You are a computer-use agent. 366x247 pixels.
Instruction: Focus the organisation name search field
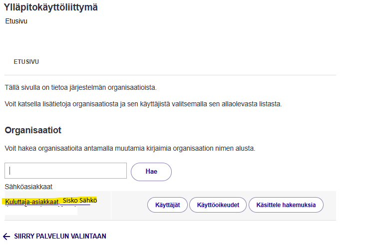coord(65,171)
